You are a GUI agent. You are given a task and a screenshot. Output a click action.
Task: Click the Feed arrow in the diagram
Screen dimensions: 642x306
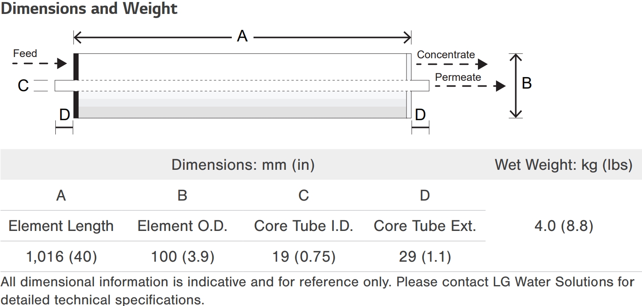40,64
